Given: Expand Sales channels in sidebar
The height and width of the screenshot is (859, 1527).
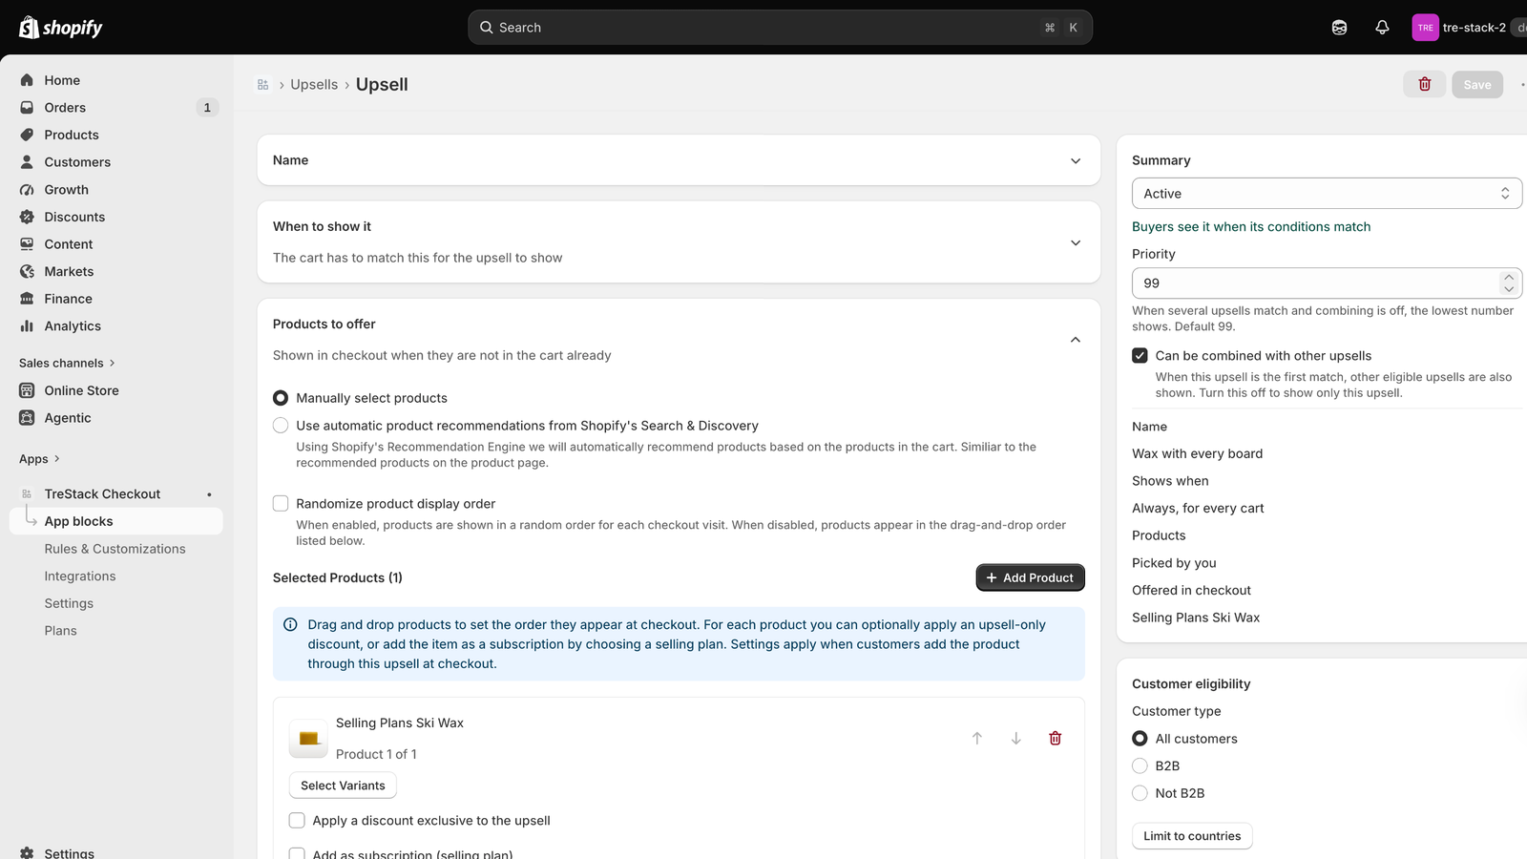Looking at the screenshot, I should tap(67, 363).
